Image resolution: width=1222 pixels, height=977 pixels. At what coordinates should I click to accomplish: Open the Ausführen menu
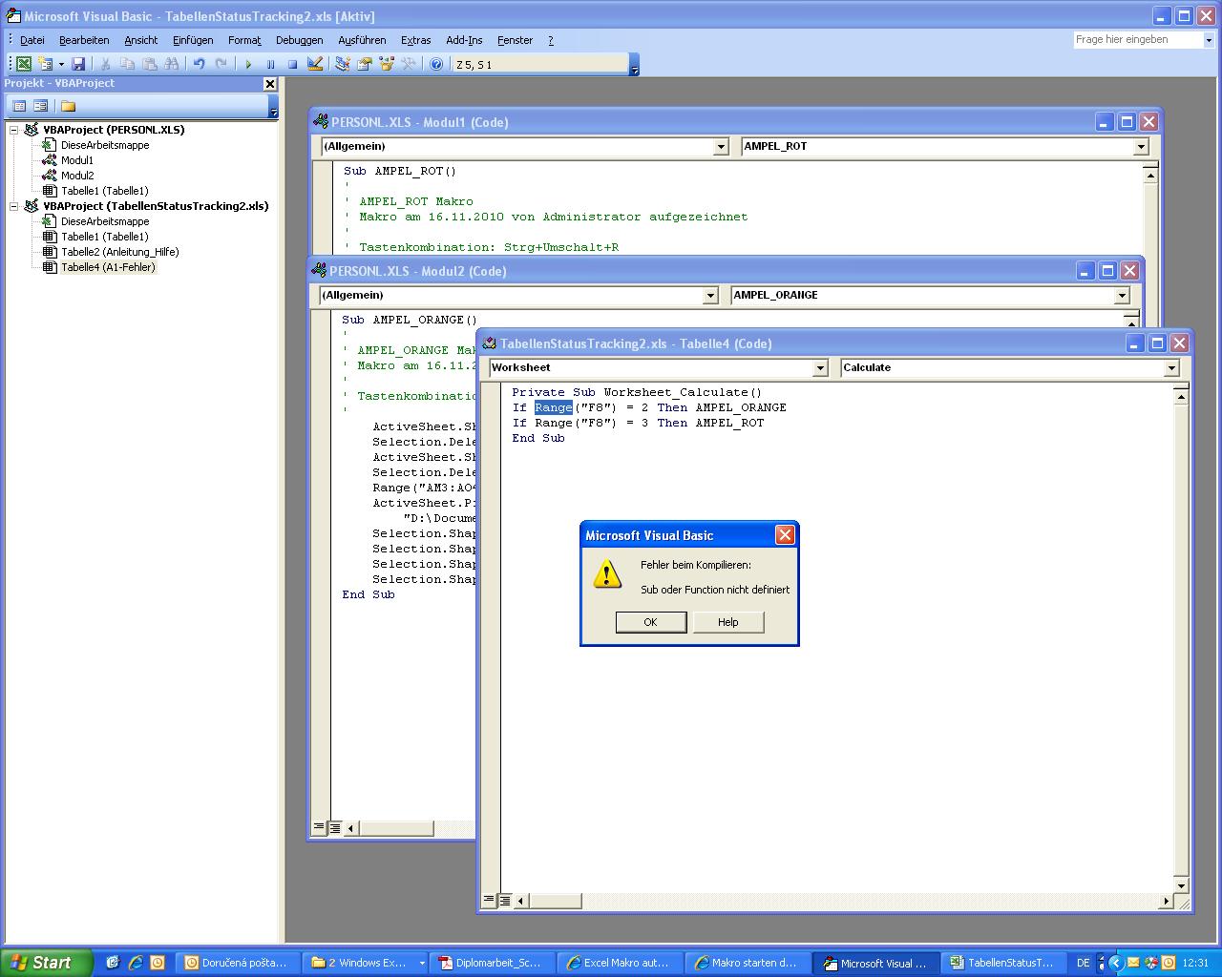[362, 40]
